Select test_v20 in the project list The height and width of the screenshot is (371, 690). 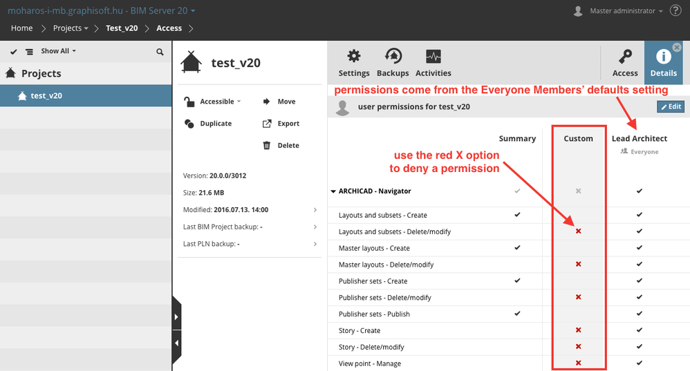86,96
